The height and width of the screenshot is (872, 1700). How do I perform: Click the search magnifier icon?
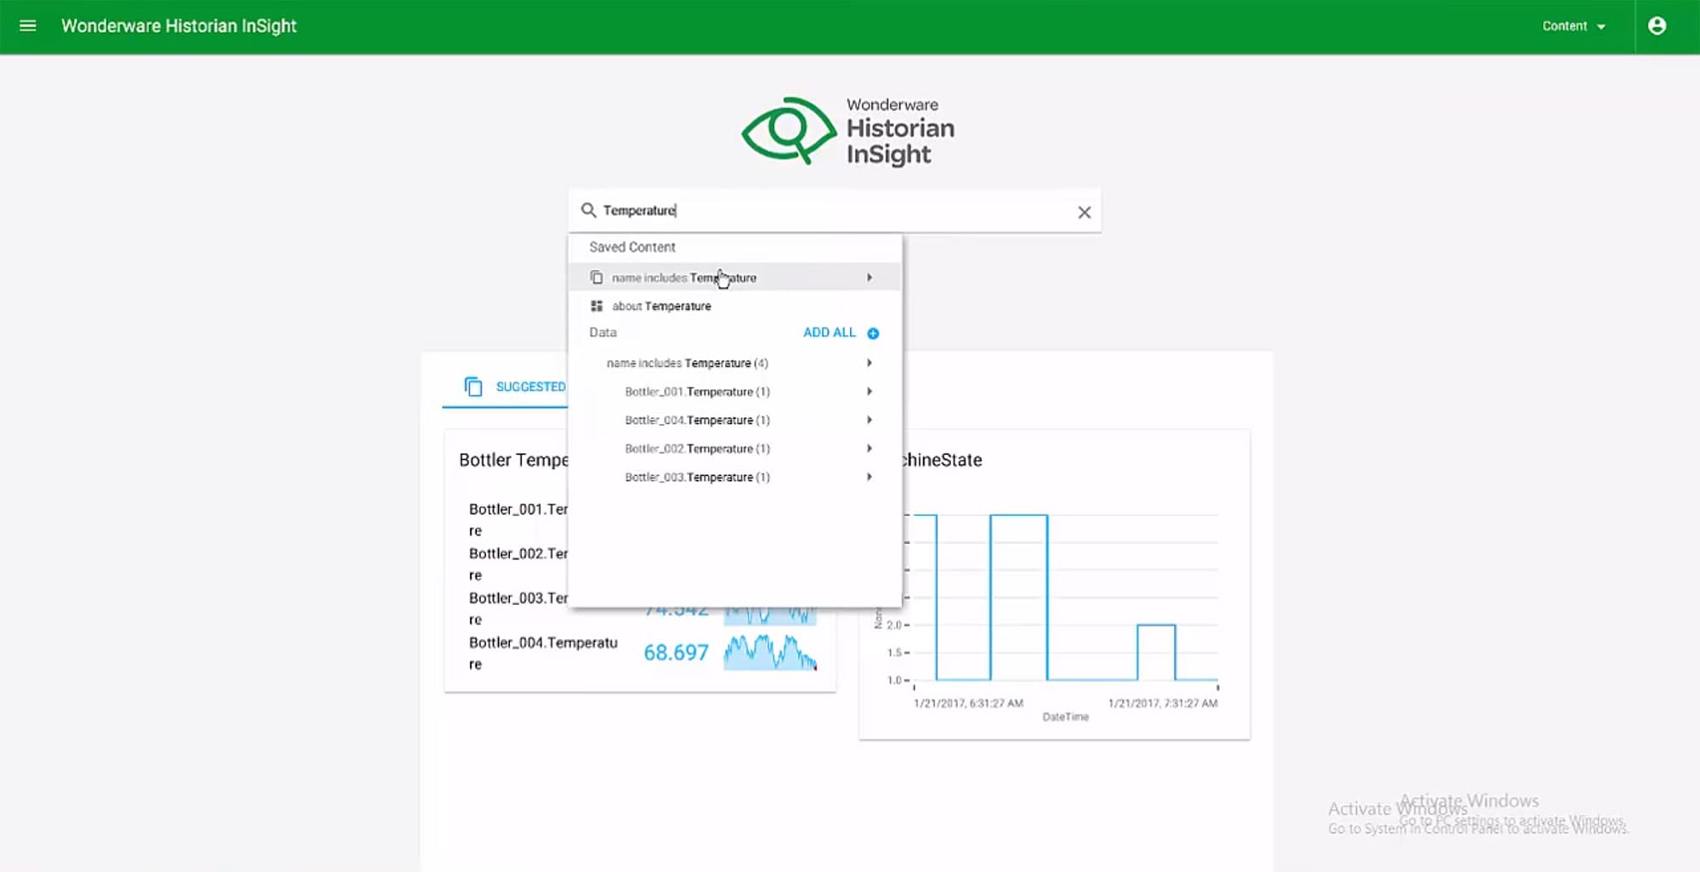pos(588,210)
